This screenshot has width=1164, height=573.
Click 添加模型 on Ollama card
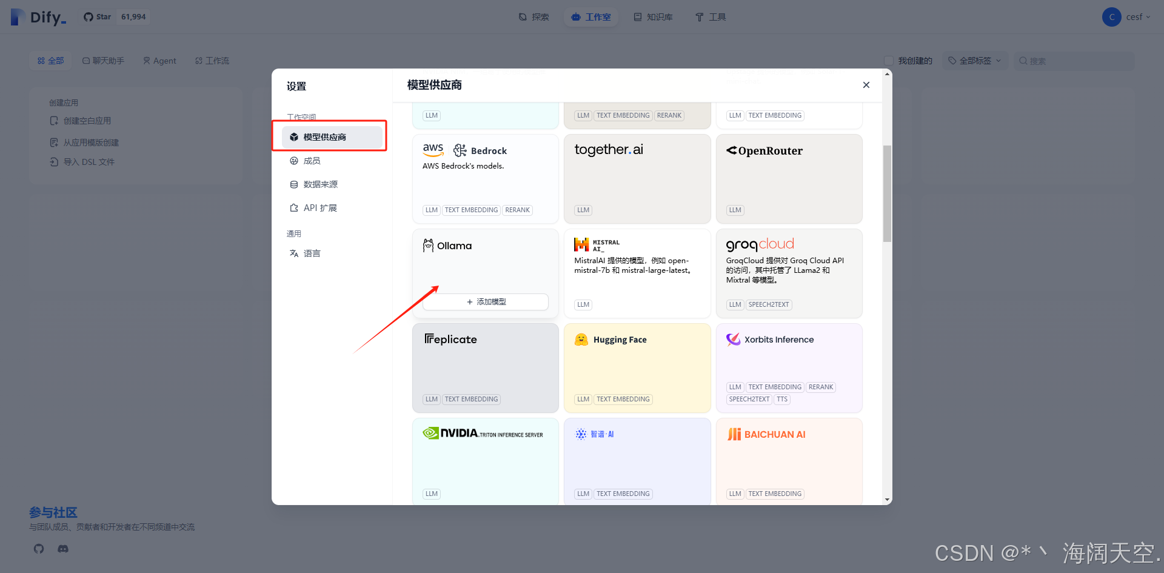(486, 302)
